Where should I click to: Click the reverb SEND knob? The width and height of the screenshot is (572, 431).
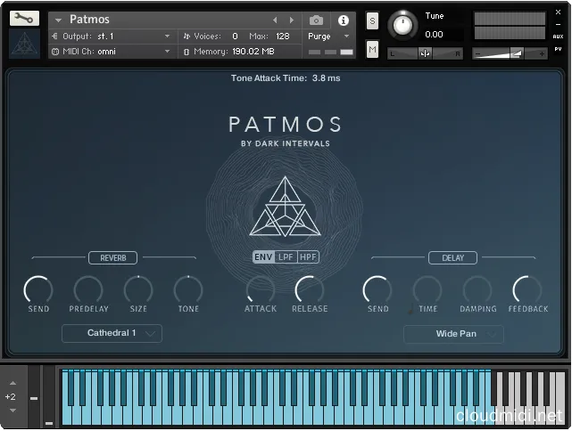38,289
